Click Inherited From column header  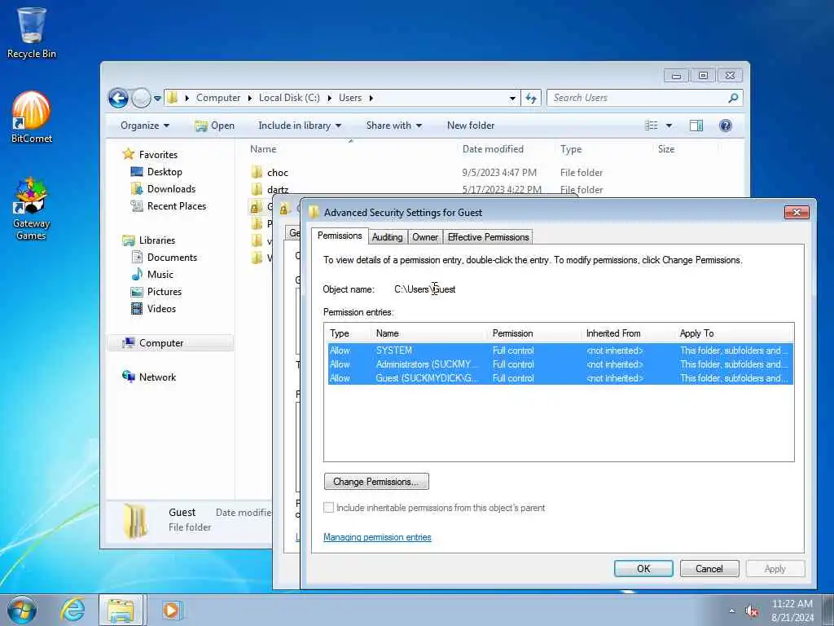point(628,333)
